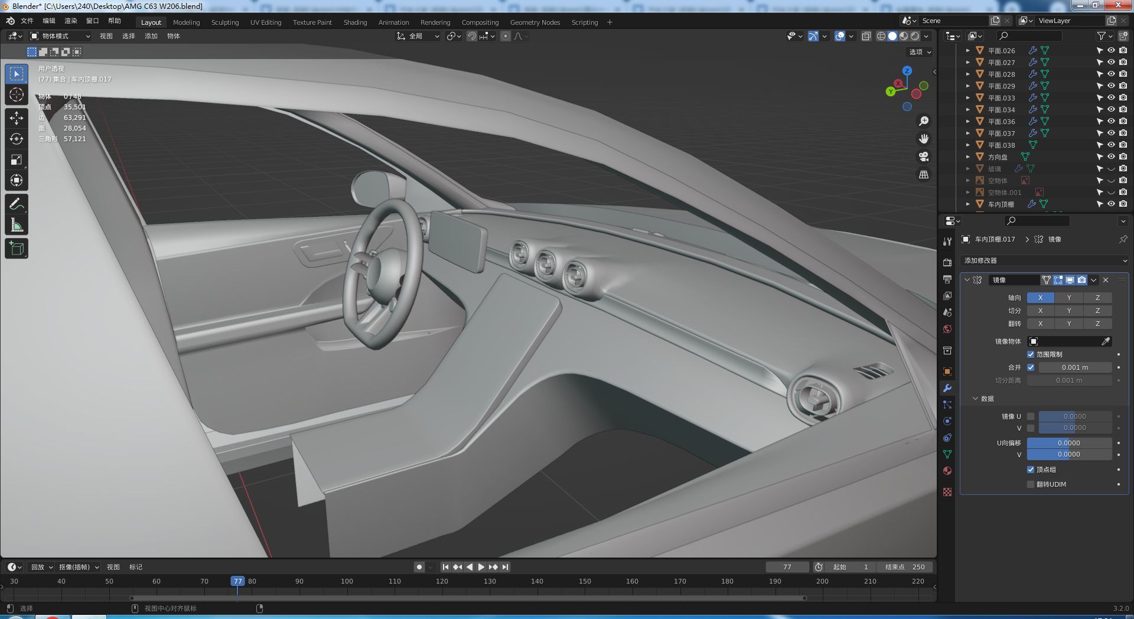Image resolution: width=1134 pixels, height=619 pixels.
Task: Open the 物体模式 mode dropdown
Action: [60, 36]
